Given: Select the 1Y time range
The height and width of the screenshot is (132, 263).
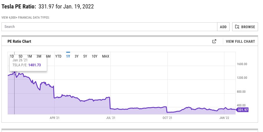Looking at the screenshot, I should (x=68, y=56).
